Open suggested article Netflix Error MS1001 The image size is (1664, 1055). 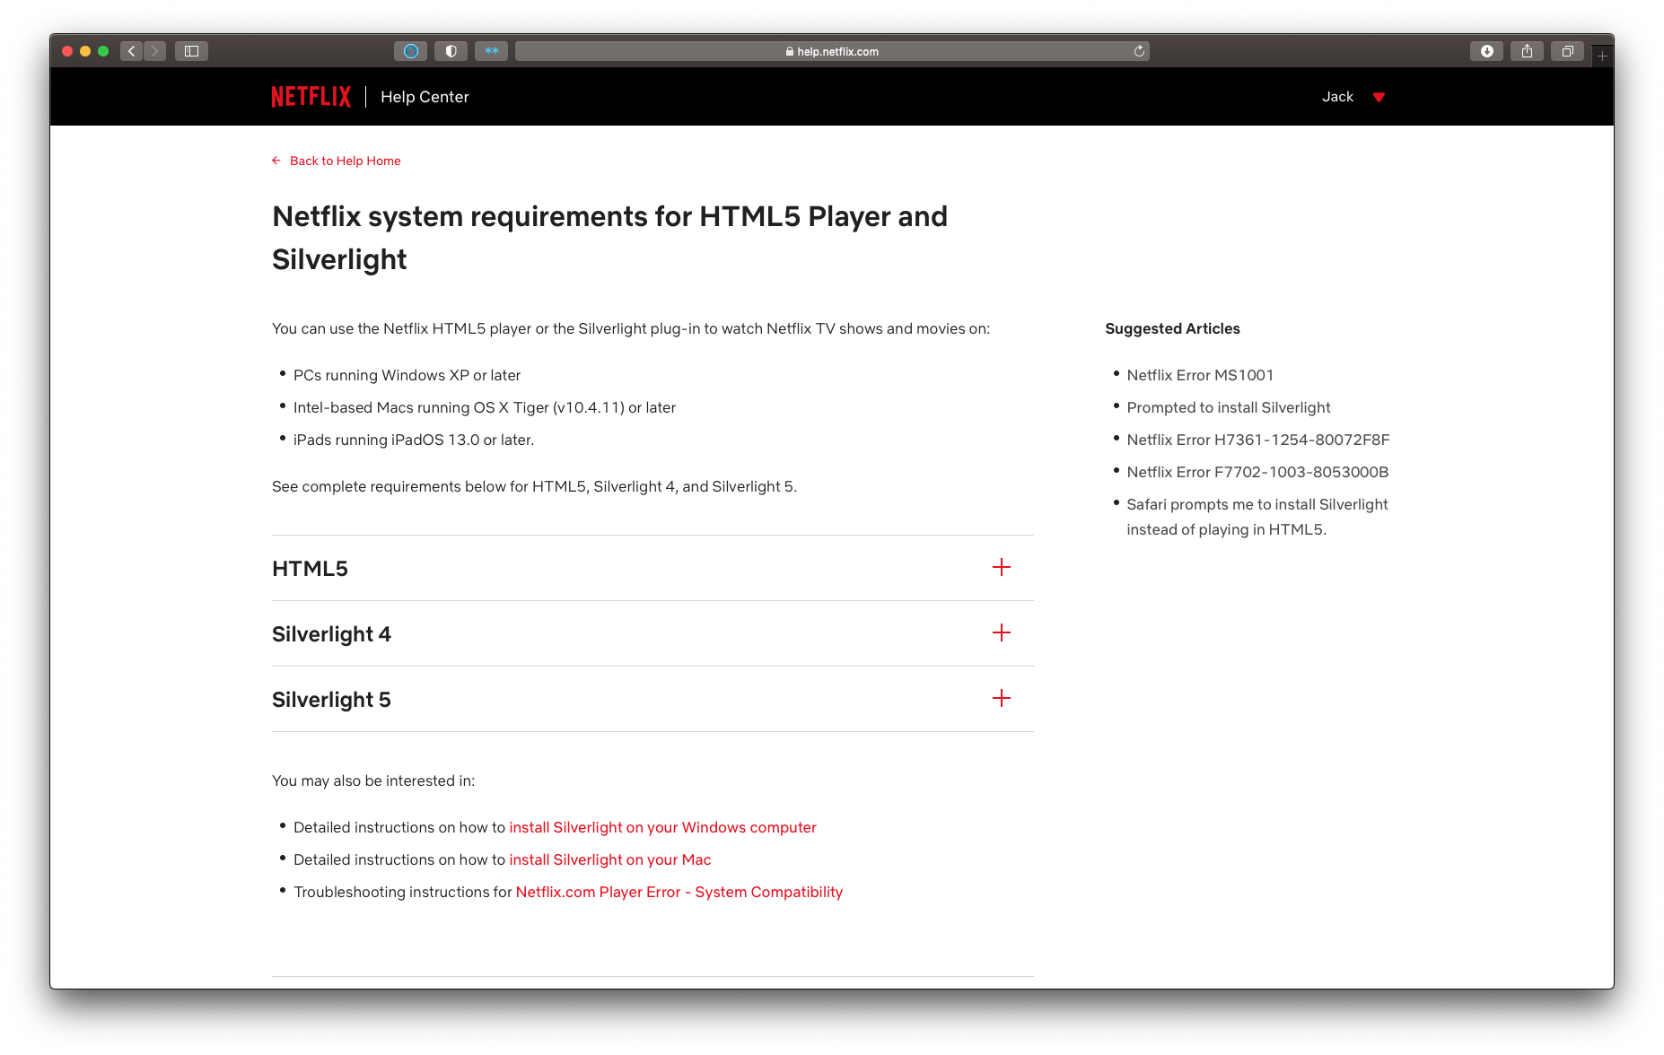point(1200,375)
